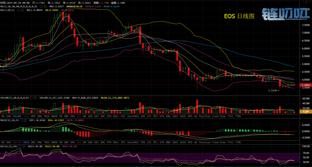Select CCI tab under the volume pane

(x=149, y=116)
